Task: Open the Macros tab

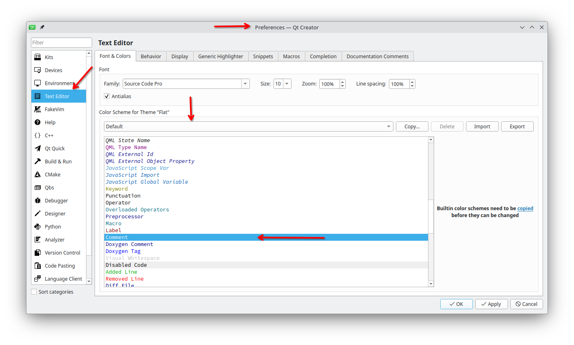Action: tap(291, 56)
